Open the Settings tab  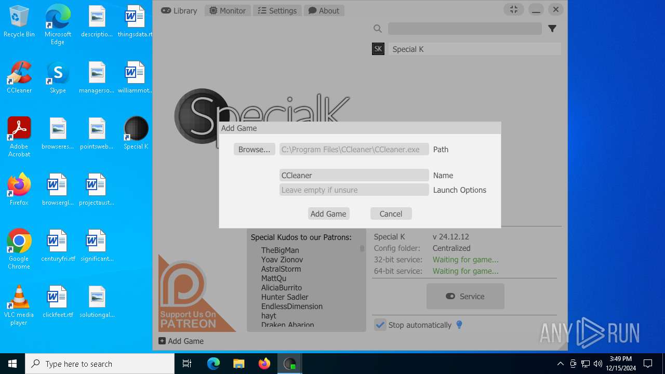tap(277, 10)
